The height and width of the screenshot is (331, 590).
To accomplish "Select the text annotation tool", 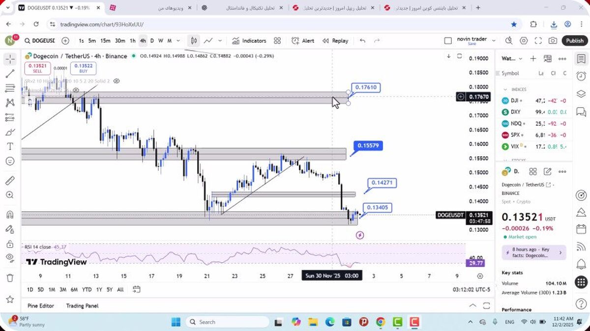I will pyautogui.click(x=10, y=146).
